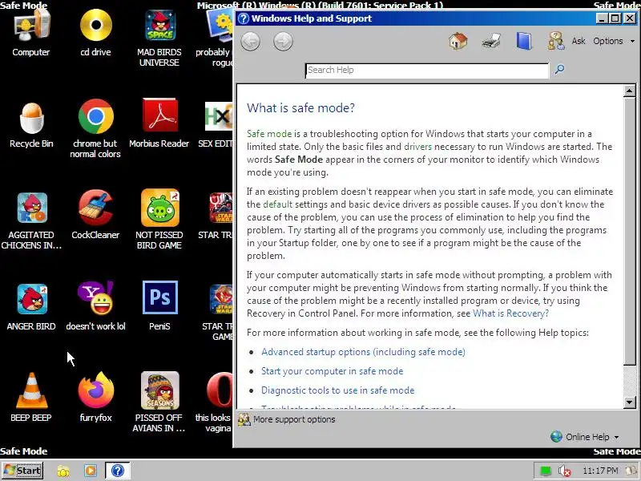The height and width of the screenshot is (481, 641).
Task: Click the muted volume tray icon
Action: [564, 471]
